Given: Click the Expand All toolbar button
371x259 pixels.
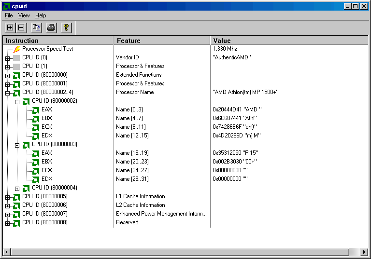Looking at the screenshot, I should (10, 27).
